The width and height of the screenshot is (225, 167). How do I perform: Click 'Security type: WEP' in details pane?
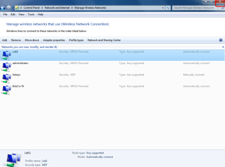pyautogui.click(x=36, y=165)
